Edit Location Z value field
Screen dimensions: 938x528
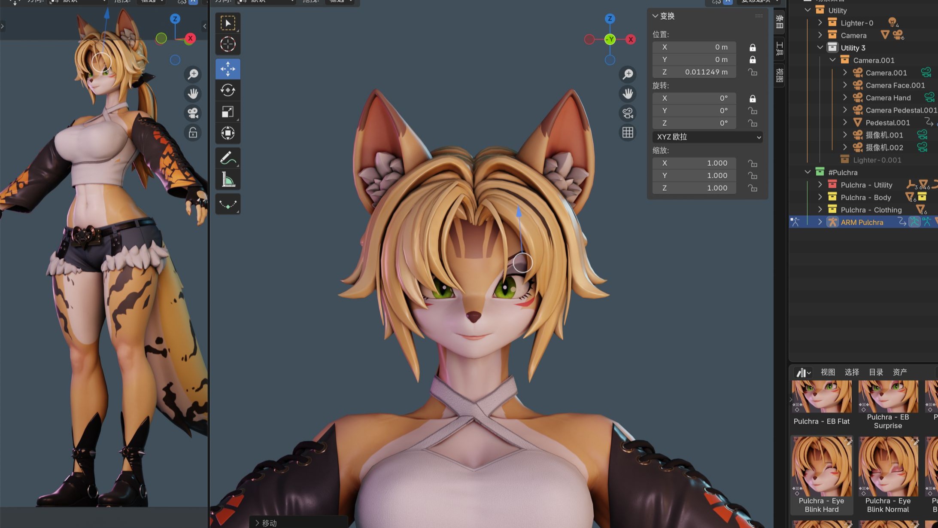click(694, 72)
